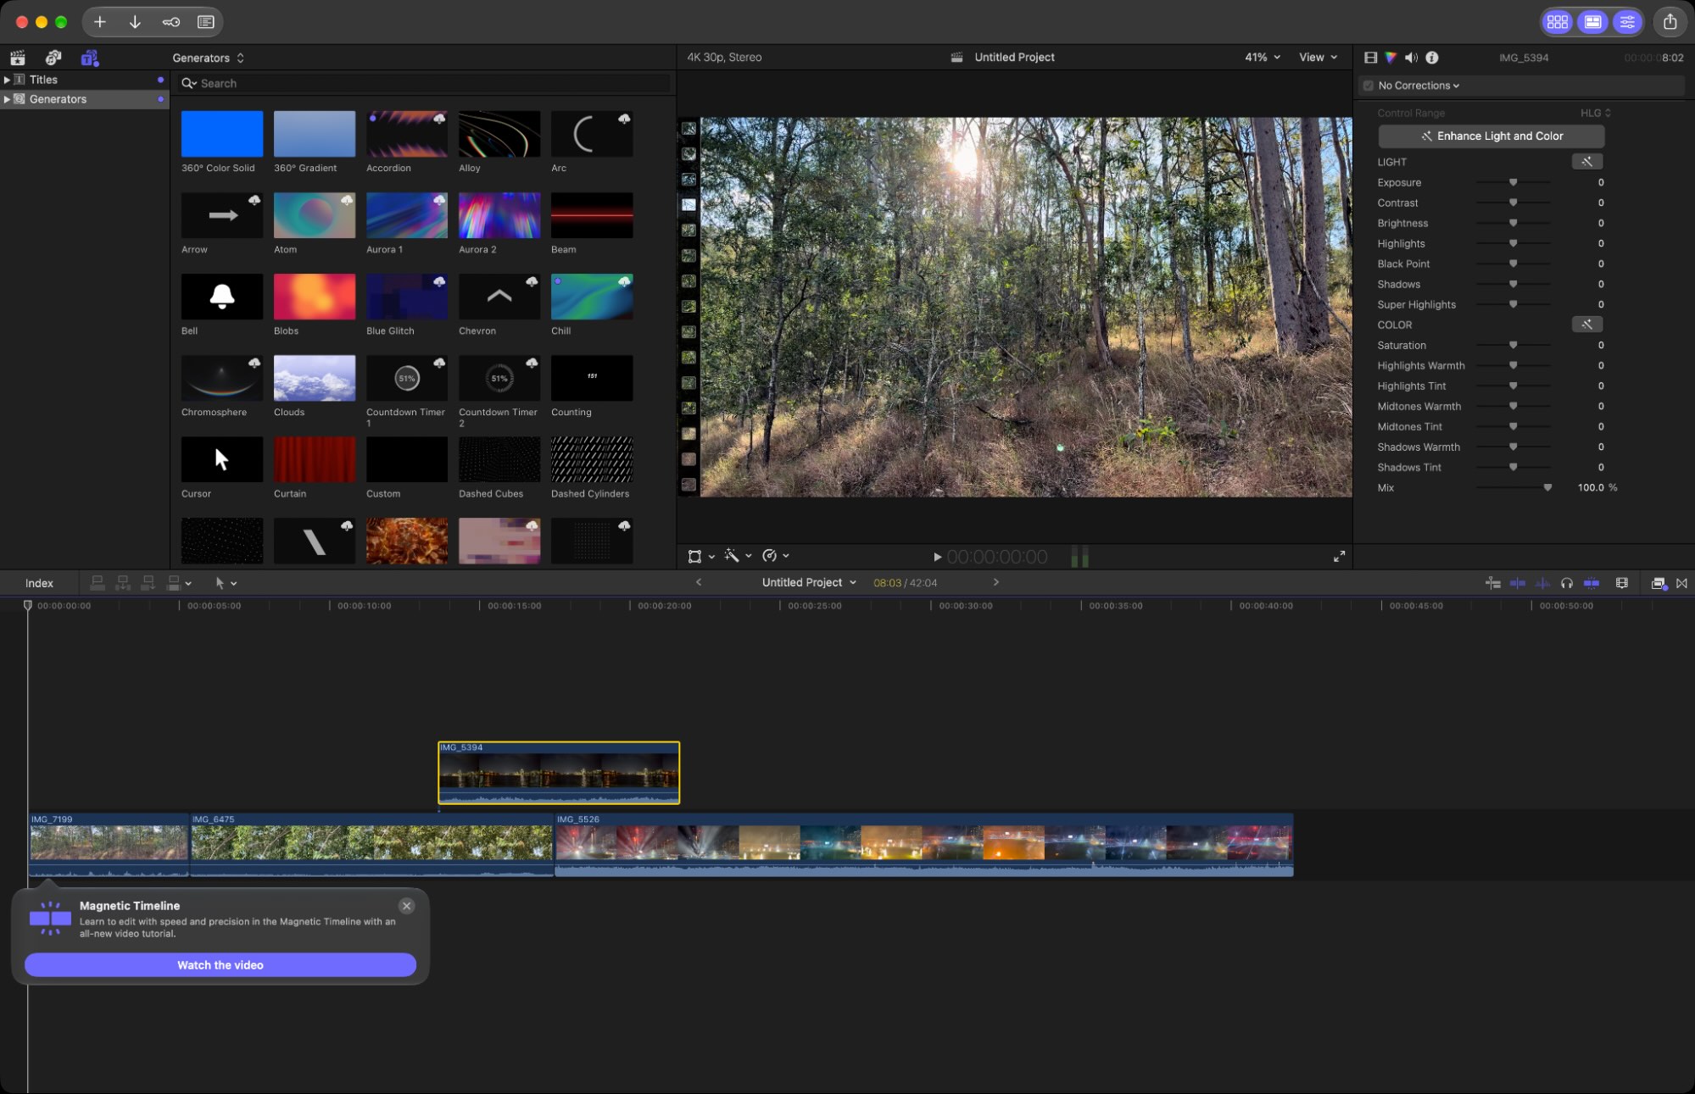The height and width of the screenshot is (1094, 1695).
Task: Open the select tool arrow menu
Action: click(x=225, y=583)
